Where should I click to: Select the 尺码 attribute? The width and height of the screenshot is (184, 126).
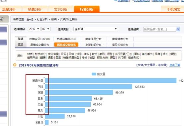coord(64,54)
